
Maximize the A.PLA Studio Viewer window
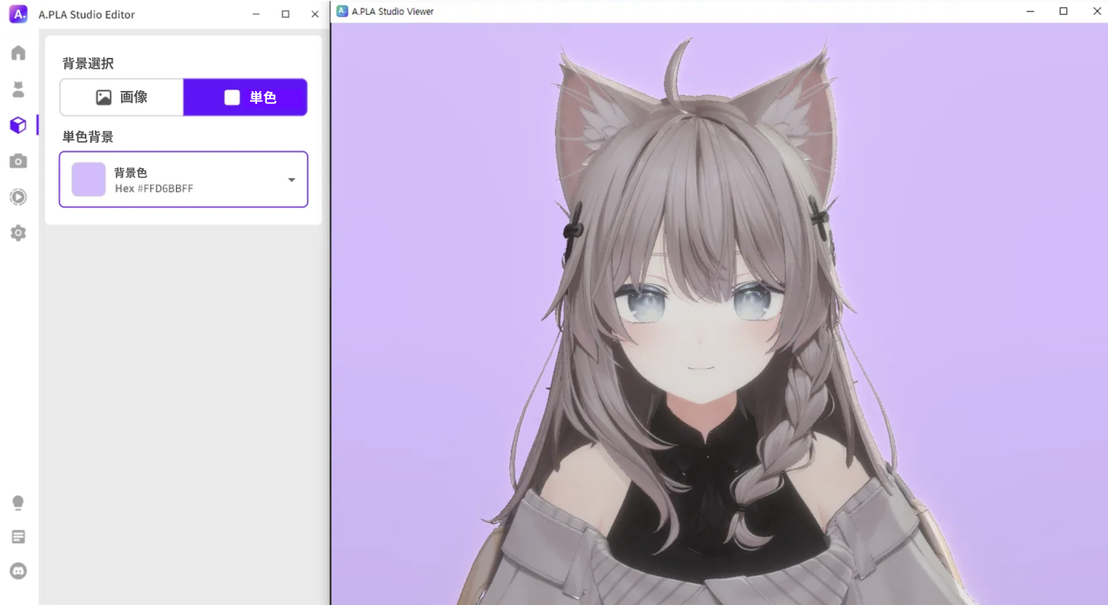click(1063, 11)
